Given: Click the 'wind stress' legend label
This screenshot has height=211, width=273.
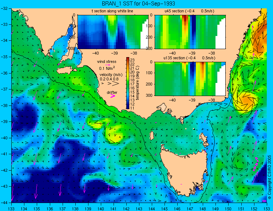Looking at the screenshot, I should coord(107,61).
